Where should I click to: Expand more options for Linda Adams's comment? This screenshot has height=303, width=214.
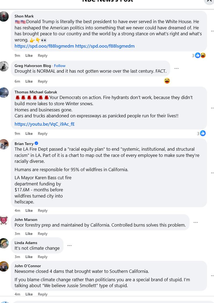click(70, 246)
